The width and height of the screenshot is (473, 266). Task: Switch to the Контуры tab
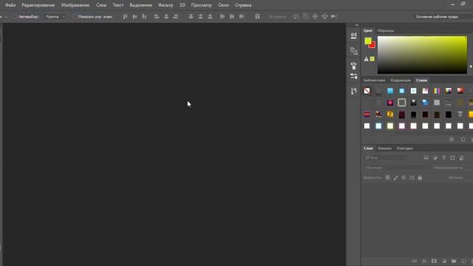tap(404, 148)
